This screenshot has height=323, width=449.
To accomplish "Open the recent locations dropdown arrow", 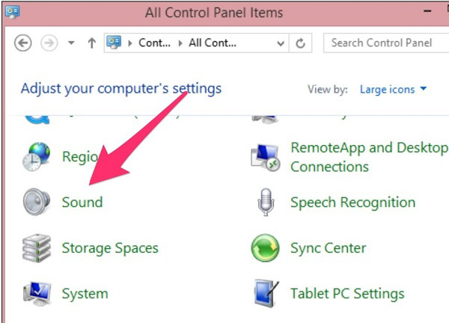I will pyautogui.click(x=71, y=43).
